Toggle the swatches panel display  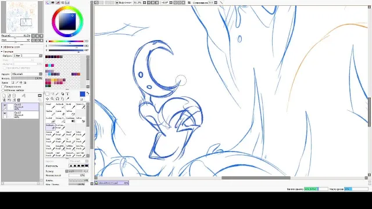[x=67, y=2]
